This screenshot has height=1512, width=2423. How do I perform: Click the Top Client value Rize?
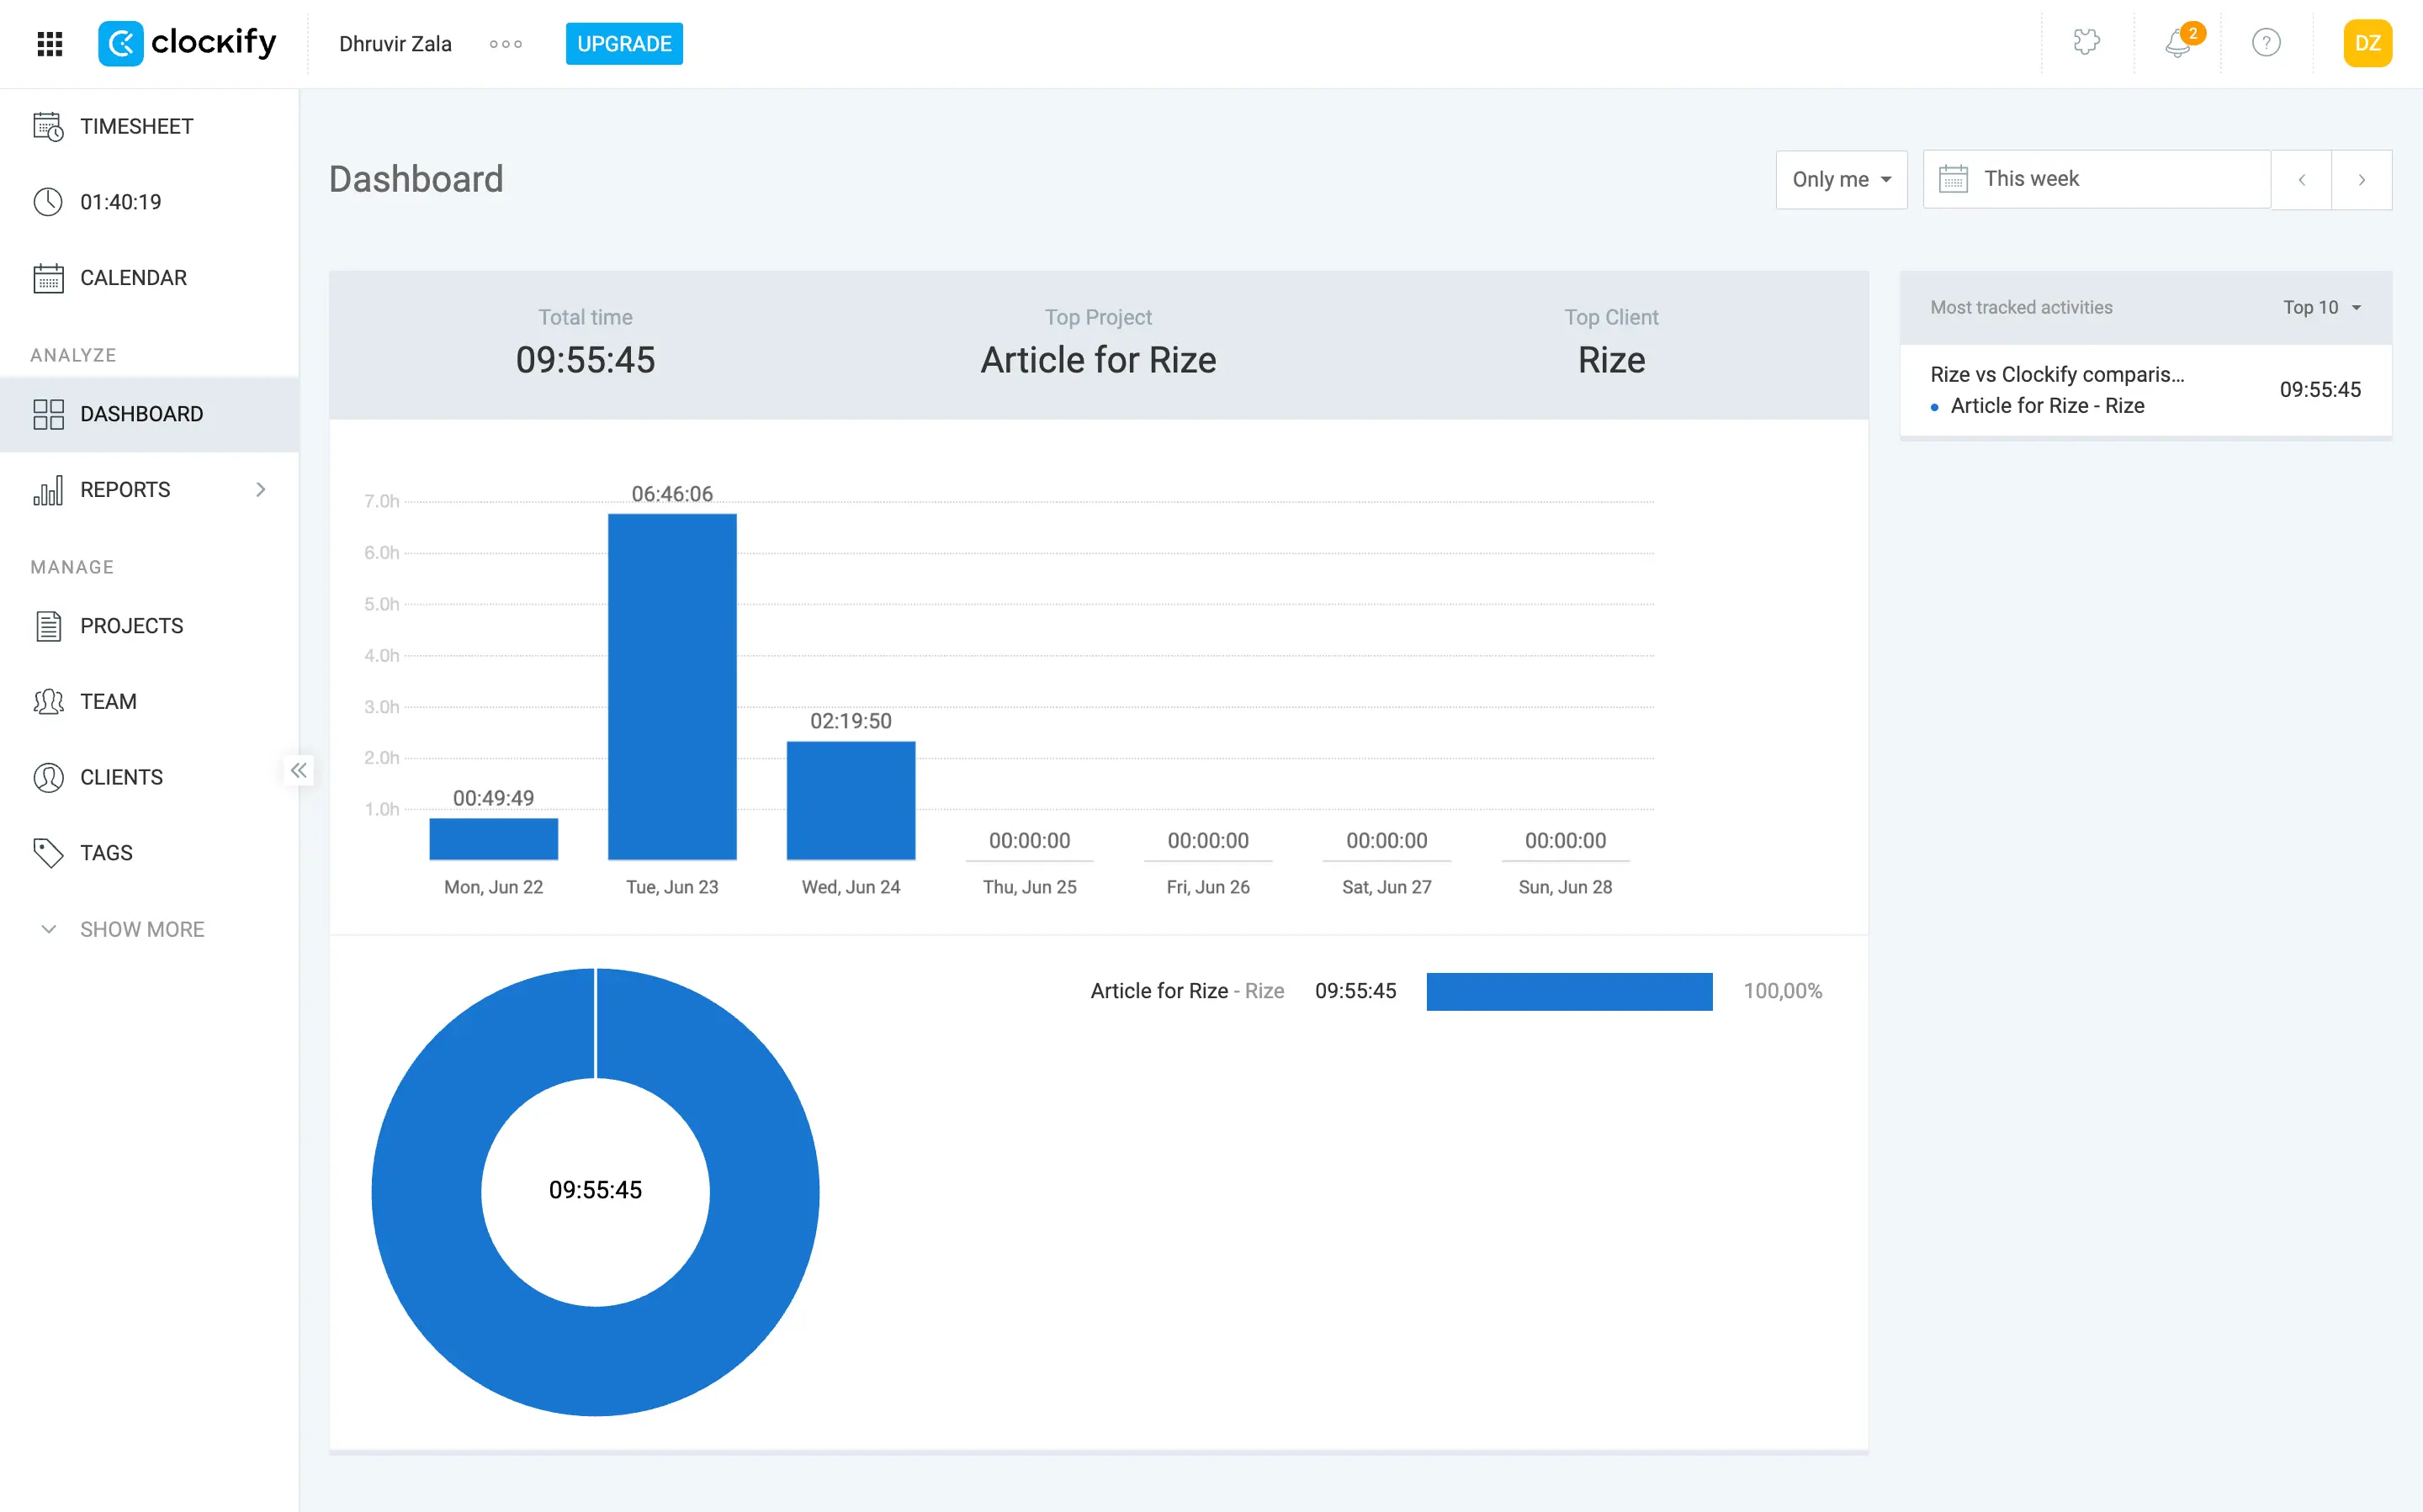(x=1610, y=360)
